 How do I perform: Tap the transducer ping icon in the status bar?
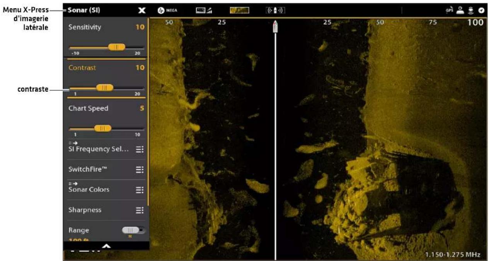click(275, 10)
